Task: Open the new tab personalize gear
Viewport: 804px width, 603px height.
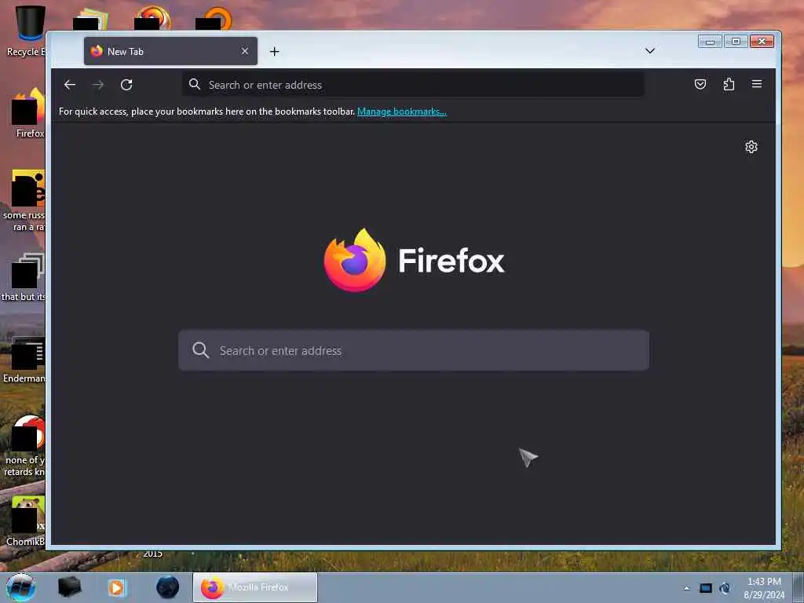Action: click(x=751, y=147)
